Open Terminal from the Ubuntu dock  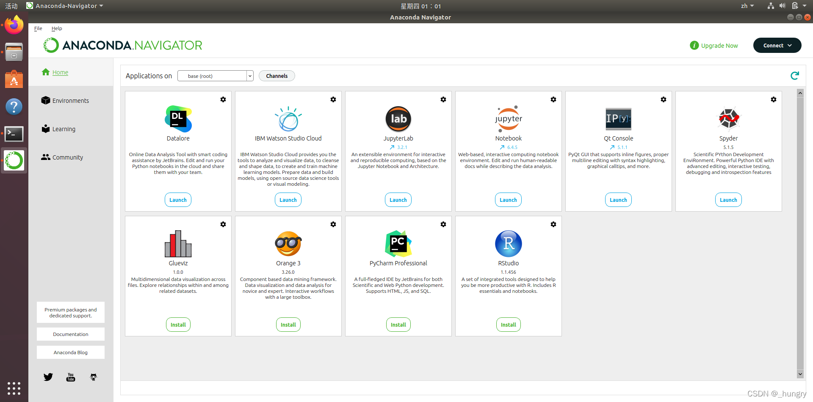pos(14,134)
